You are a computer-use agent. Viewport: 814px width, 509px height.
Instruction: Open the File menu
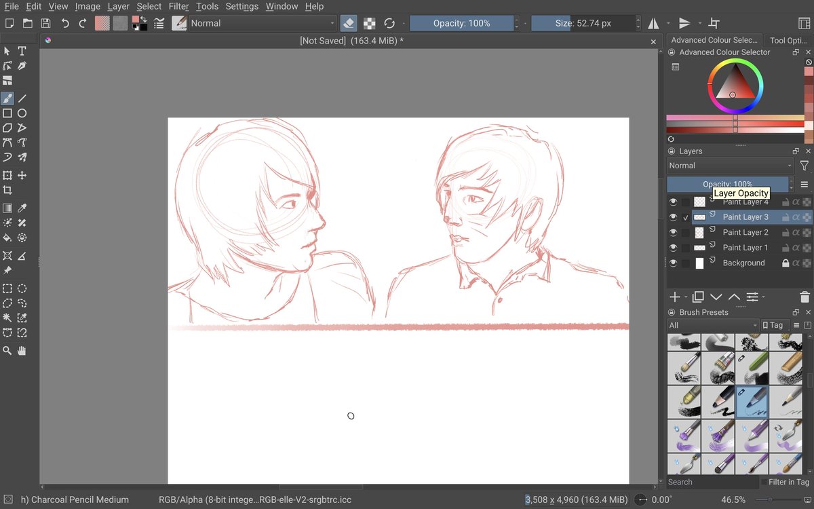[12, 6]
